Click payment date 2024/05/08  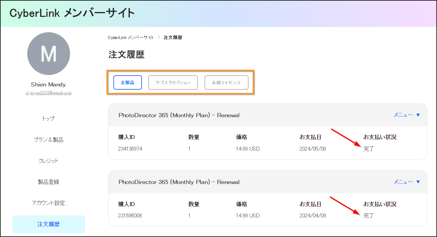pyautogui.click(x=313, y=149)
